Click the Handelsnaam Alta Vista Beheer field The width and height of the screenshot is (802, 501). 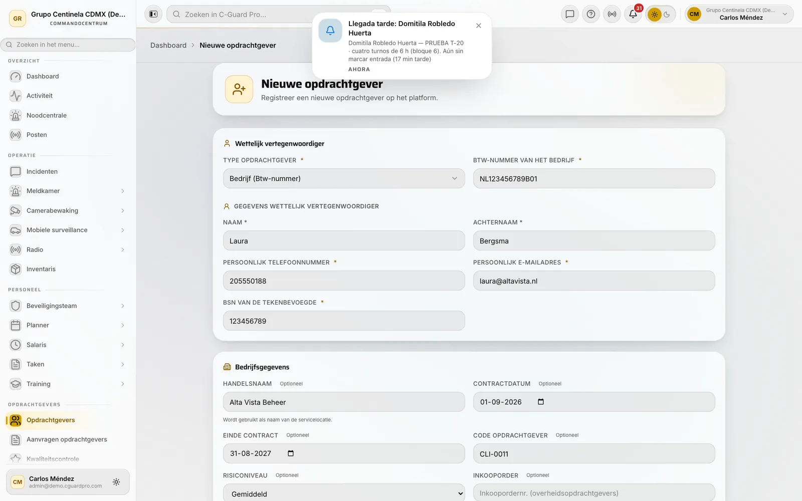[344, 402]
